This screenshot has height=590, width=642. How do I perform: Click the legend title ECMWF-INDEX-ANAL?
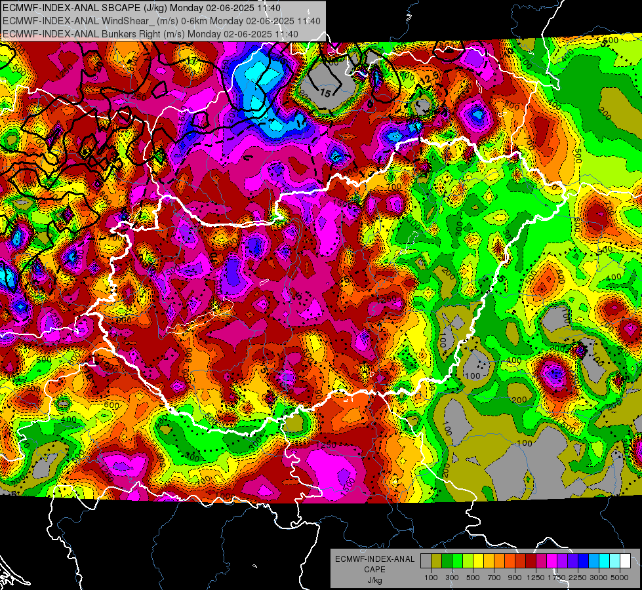375,559
